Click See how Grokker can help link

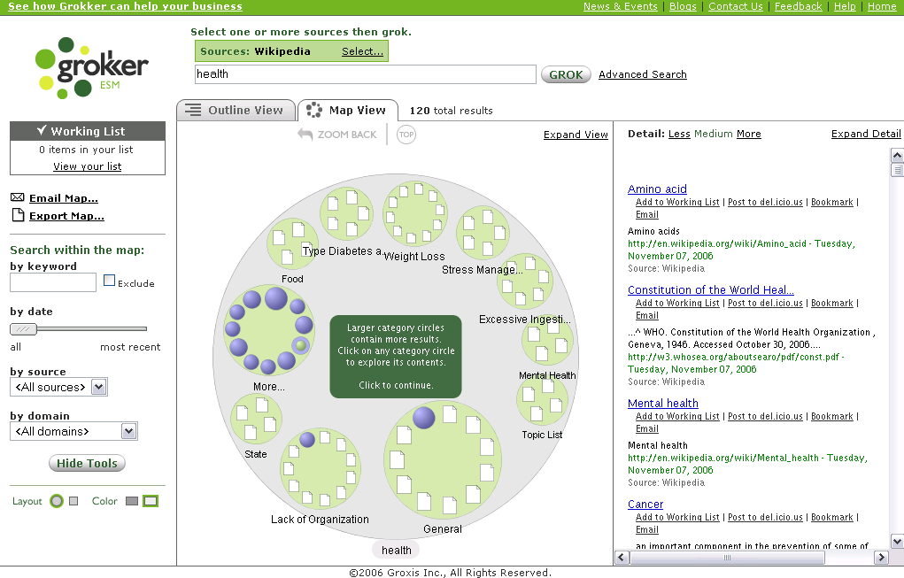click(125, 6)
